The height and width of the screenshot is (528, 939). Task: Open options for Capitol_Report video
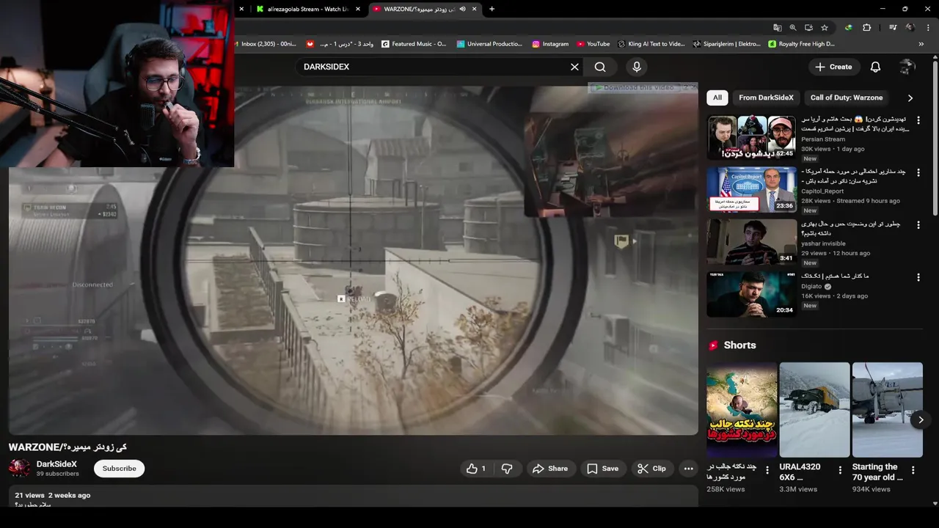918,173
